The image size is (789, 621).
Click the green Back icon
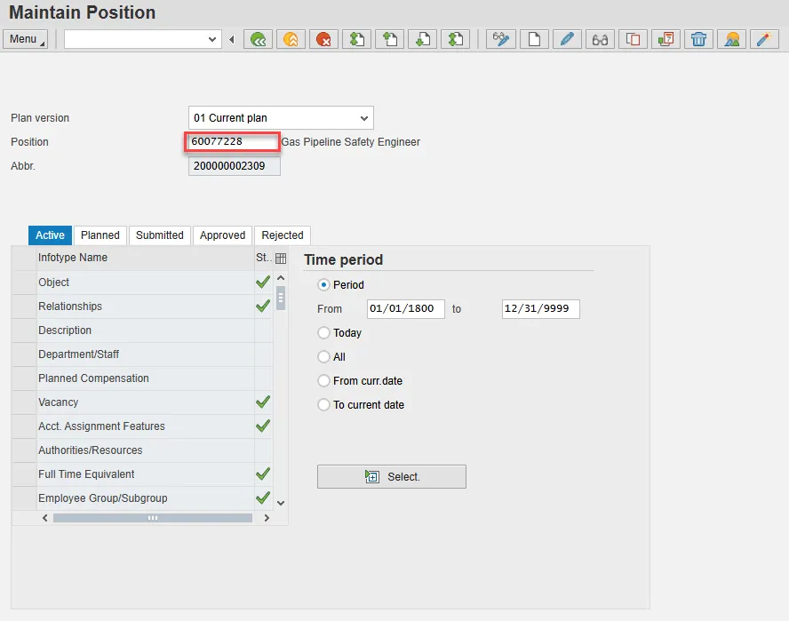(259, 39)
